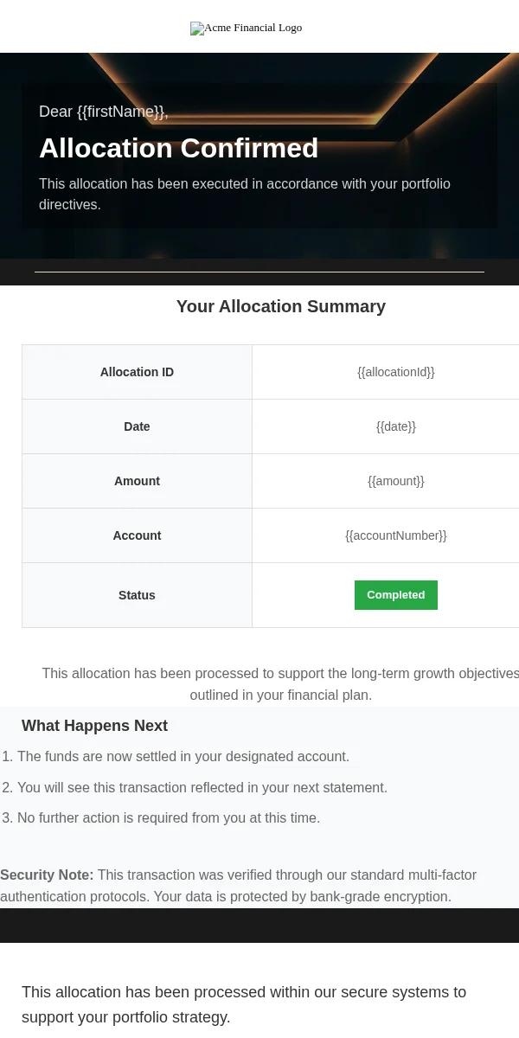Click the green Completed status badge
The width and height of the screenshot is (519, 1038).
396,595
